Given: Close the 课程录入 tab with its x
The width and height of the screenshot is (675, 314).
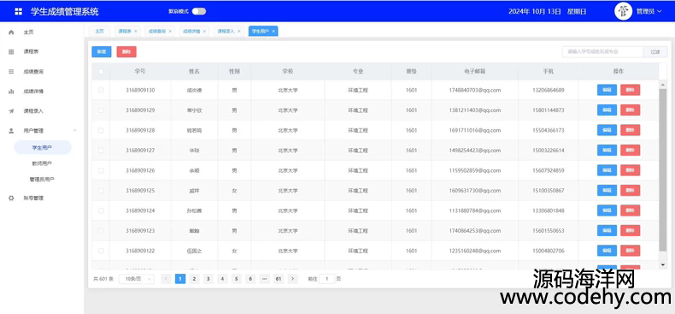Looking at the screenshot, I should (x=239, y=31).
